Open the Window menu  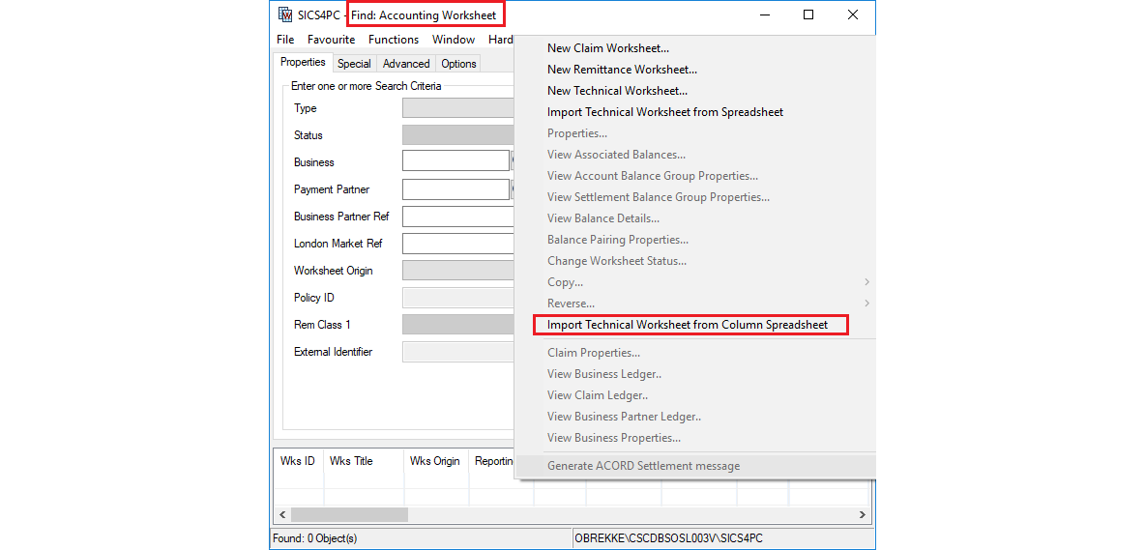point(454,40)
